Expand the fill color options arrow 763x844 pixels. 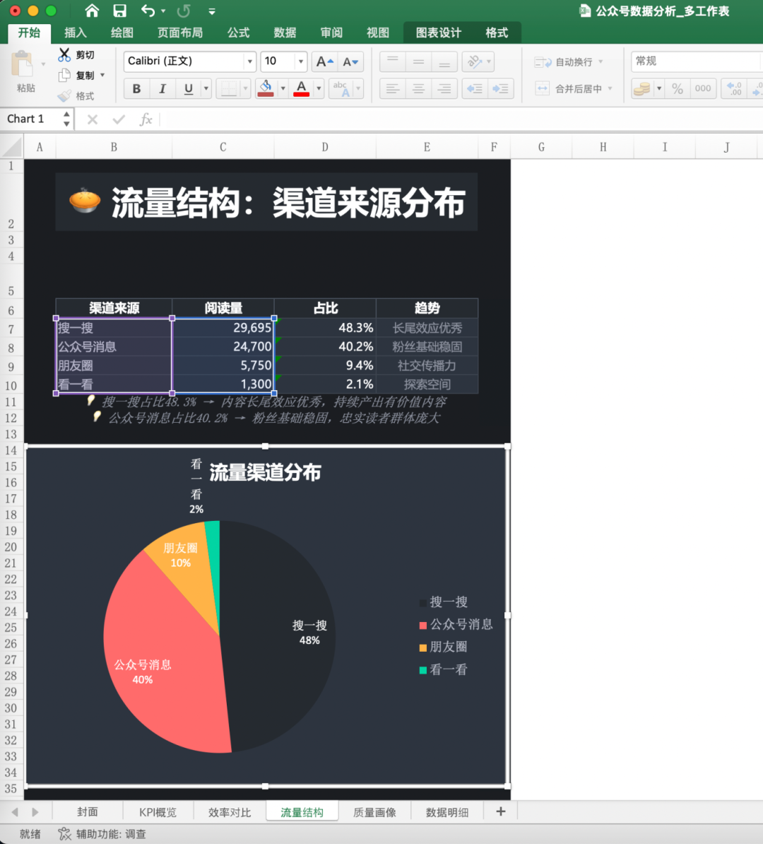[x=283, y=89]
